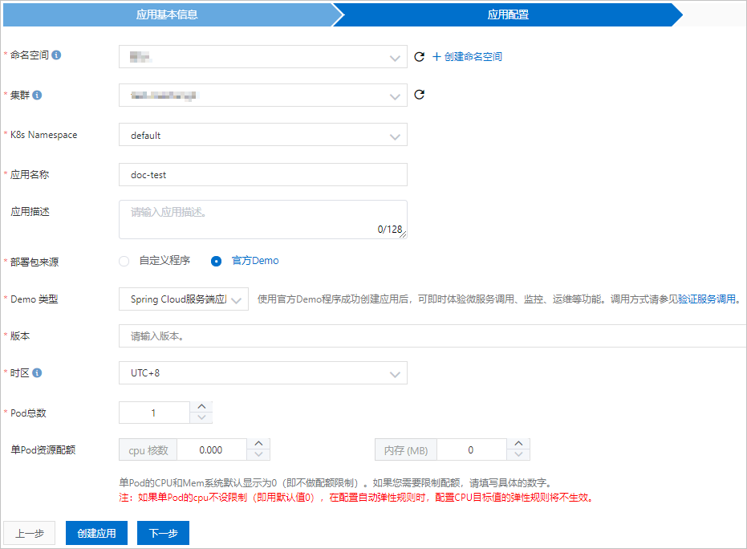Refresh the 命名空间 namespace list
Screen dimensions: 747x549
click(x=419, y=57)
